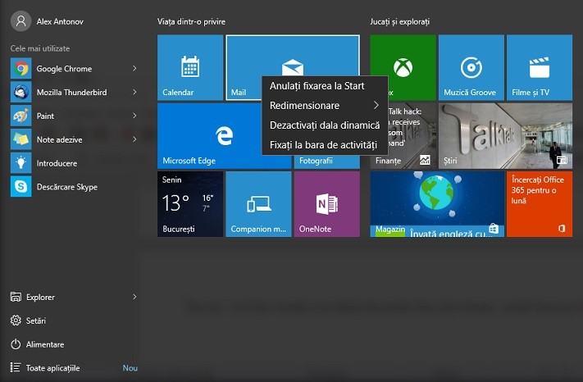The height and width of the screenshot is (382, 583).
Task: Click the Alex Antonov user avatar
Action: click(x=20, y=21)
